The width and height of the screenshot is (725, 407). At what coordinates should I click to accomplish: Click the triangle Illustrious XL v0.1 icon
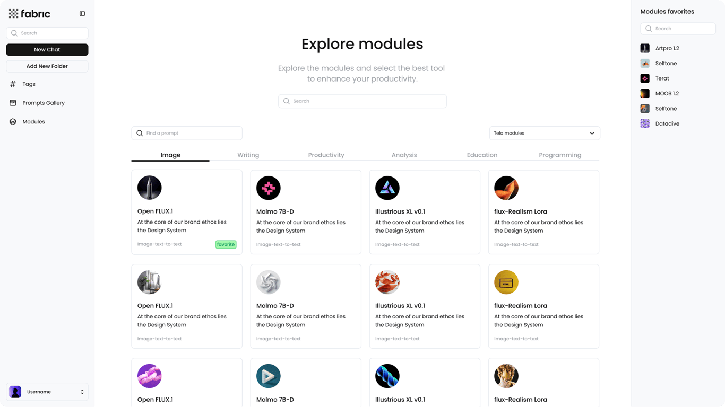pyautogui.click(x=387, y=188)
